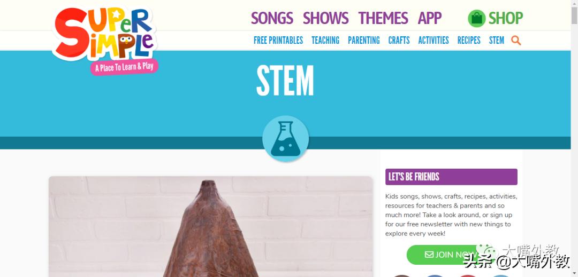Open the APP page

pos(429,18)
